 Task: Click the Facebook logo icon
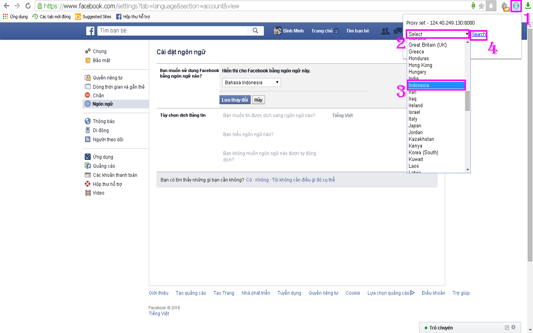(x=90, y=31)
